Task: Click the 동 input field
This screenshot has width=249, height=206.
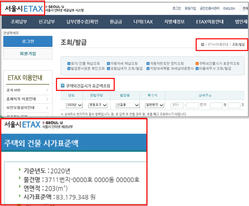Action: [216, 105]
